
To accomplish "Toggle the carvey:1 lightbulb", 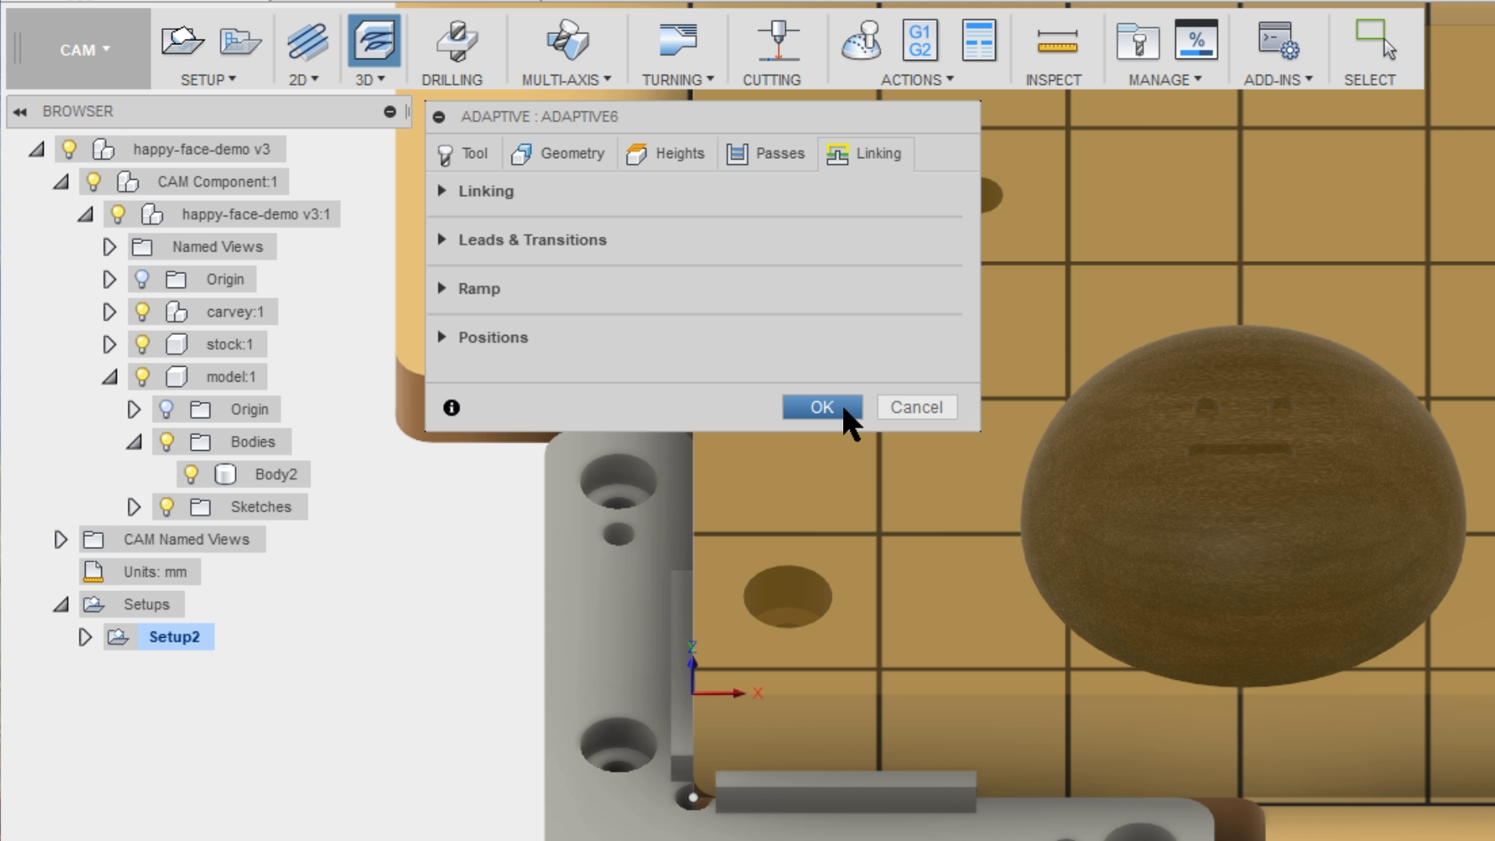I will [142, 311].
